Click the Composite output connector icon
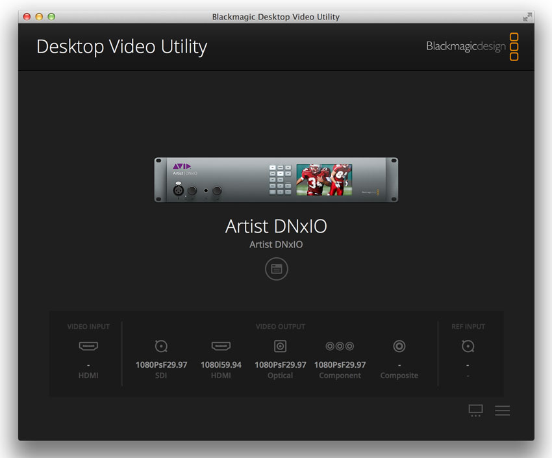The width and height of the screenshot is (552, 458). tap(399, 346)
